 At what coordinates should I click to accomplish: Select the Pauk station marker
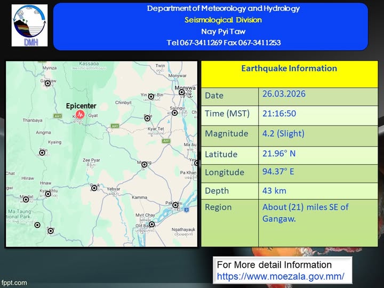(94, 187)
